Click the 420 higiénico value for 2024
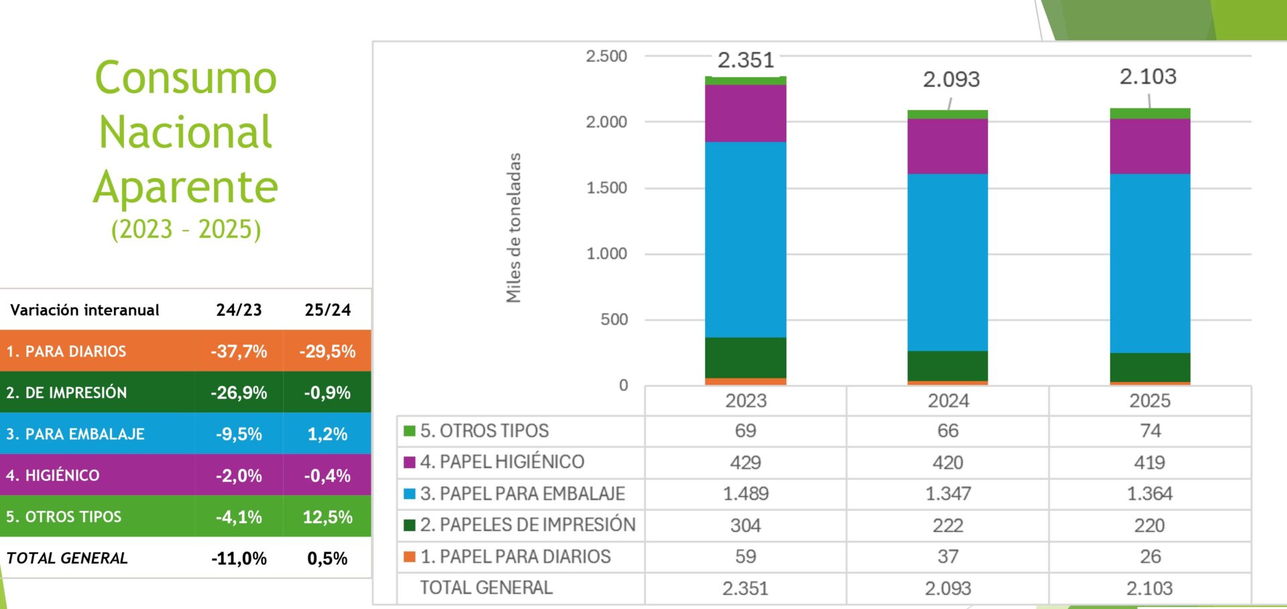1287x609 pixels. click(x=948, y=462)
